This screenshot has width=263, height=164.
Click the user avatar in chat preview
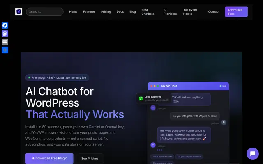click(x=224, y=122)
